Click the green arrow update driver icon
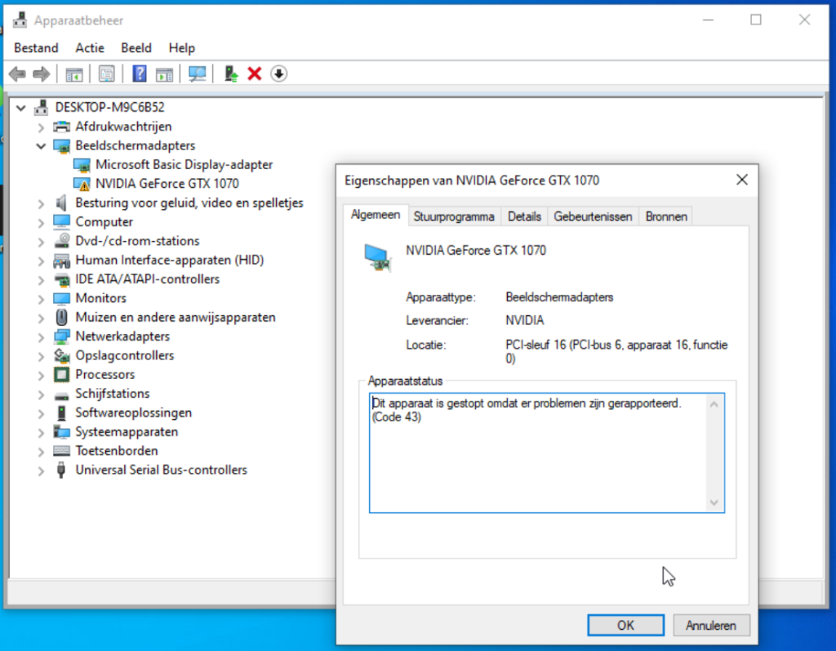The height and width of the screenshot is (651, 836). pyautogui.click(x=231, y=74)
